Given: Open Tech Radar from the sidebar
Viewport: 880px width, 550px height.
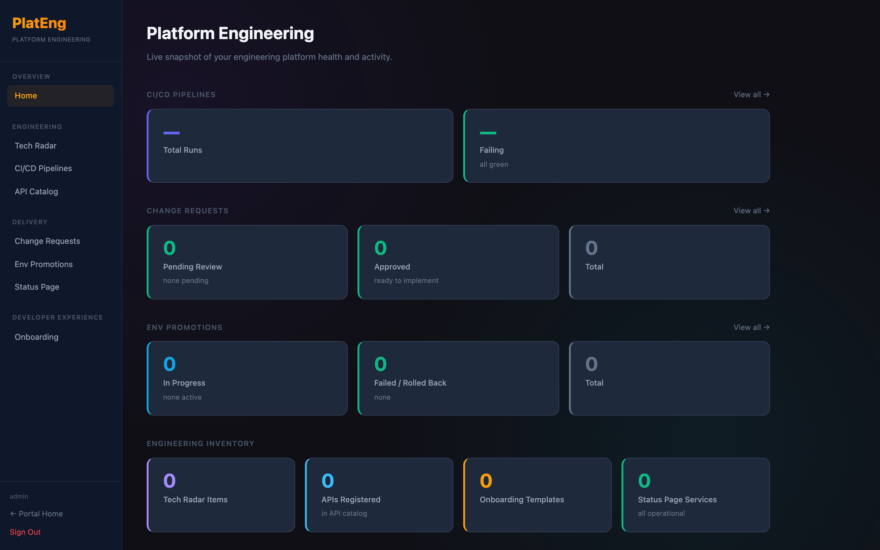Looking at the screenshot, I should pos(36,145).
